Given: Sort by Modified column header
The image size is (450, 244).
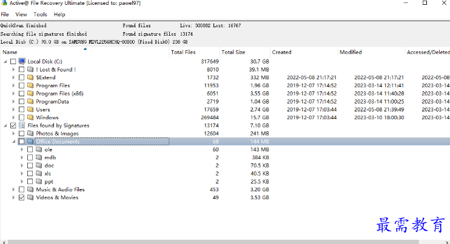Looking at the screenshot, I should [x=371, y=52].
